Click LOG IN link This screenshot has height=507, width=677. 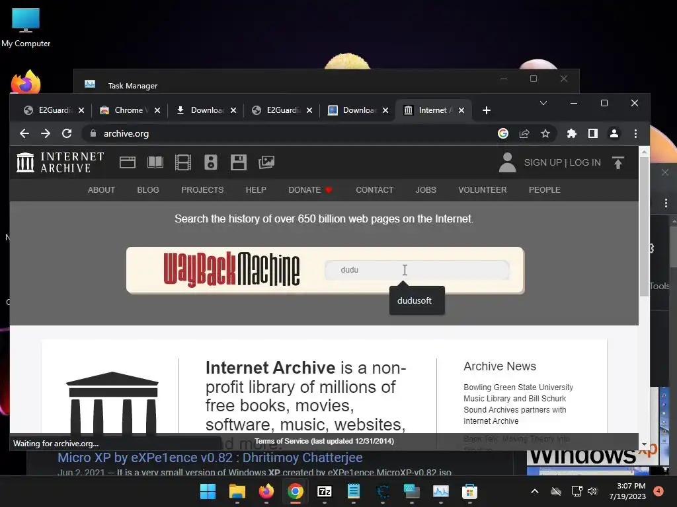(x=585, y=162)
